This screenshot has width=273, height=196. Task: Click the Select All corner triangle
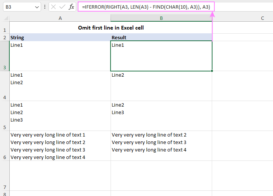coord(6,18)
